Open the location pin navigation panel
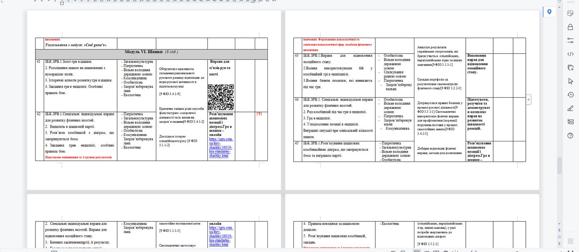This screenshot has width=579, height=252. pyautogui.click(x=549, y=12)
